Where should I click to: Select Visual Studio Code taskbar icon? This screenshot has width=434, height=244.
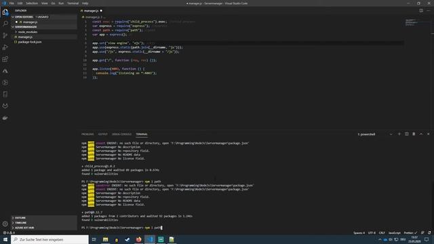point(150,239)
